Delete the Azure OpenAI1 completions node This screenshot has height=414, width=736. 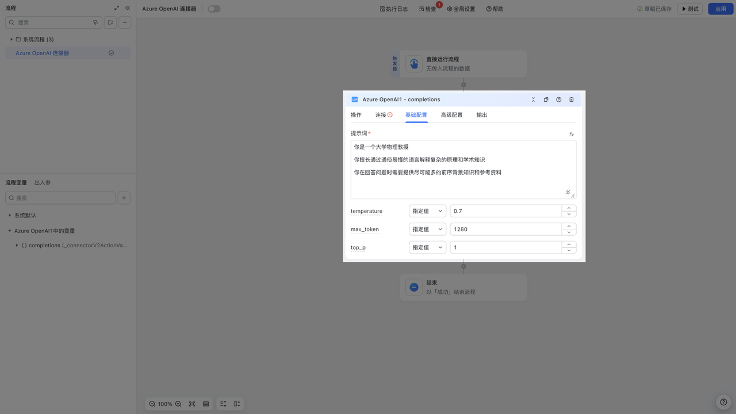pos(572,99)
